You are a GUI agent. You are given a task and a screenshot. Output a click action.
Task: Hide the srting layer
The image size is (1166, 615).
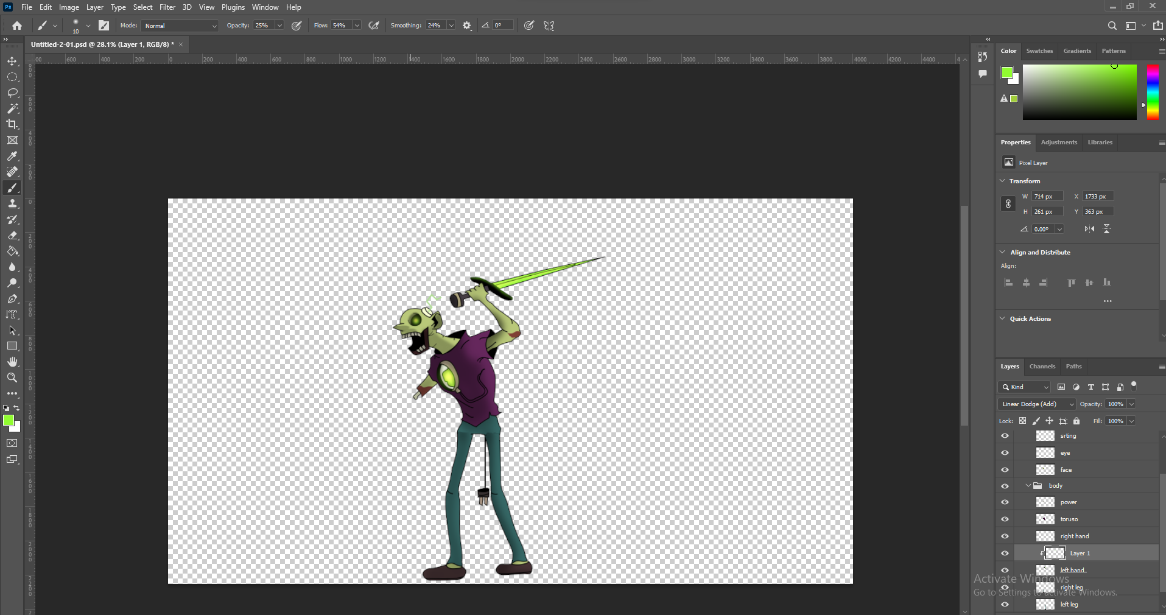click(1005, 436)
